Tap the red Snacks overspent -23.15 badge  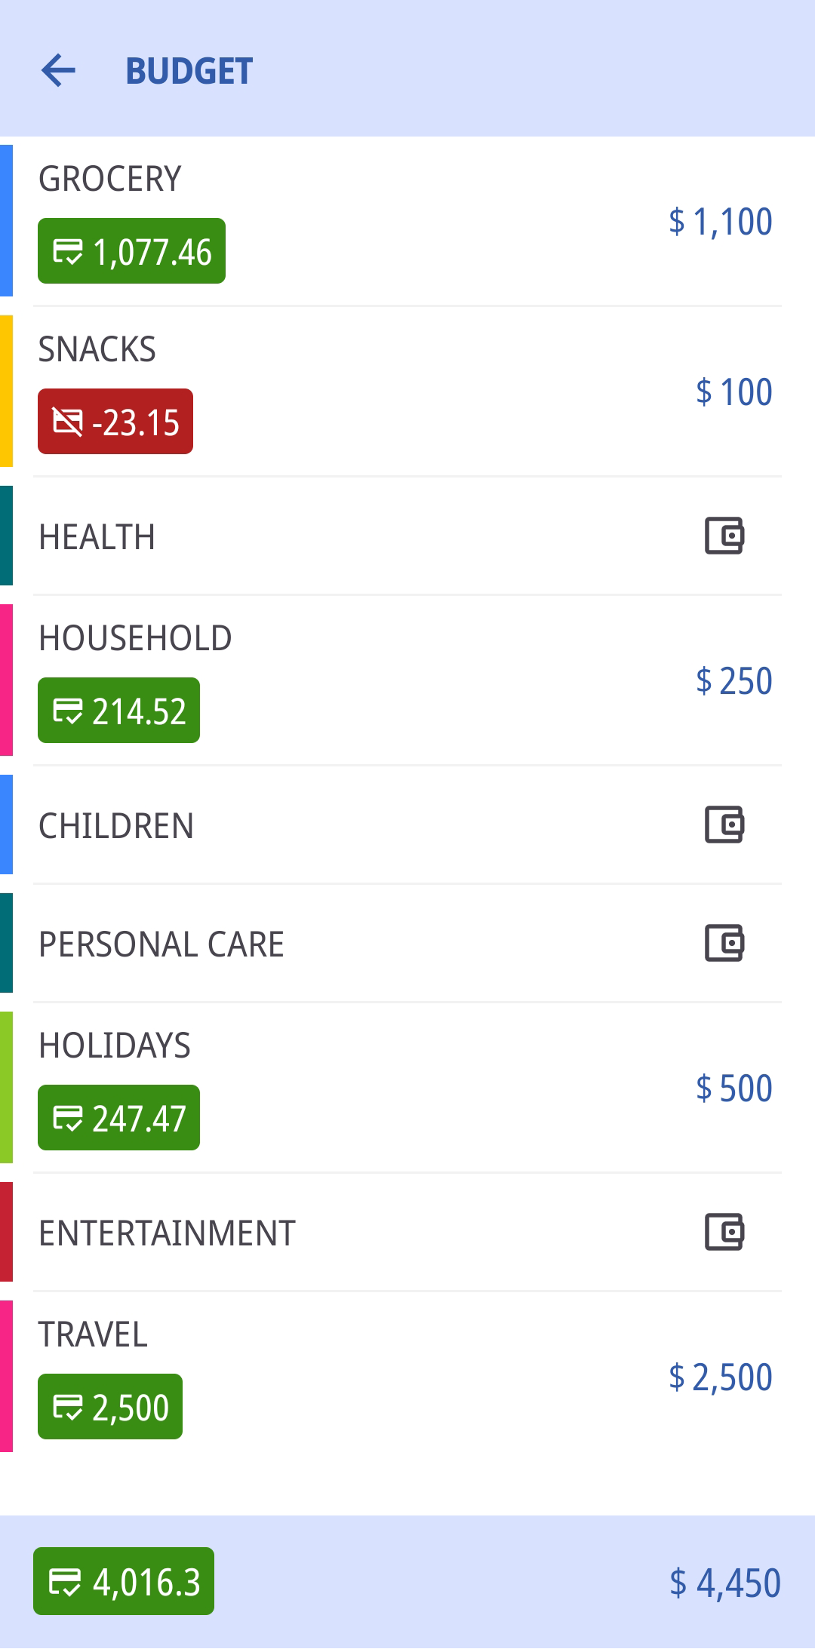tap(115, 422)
